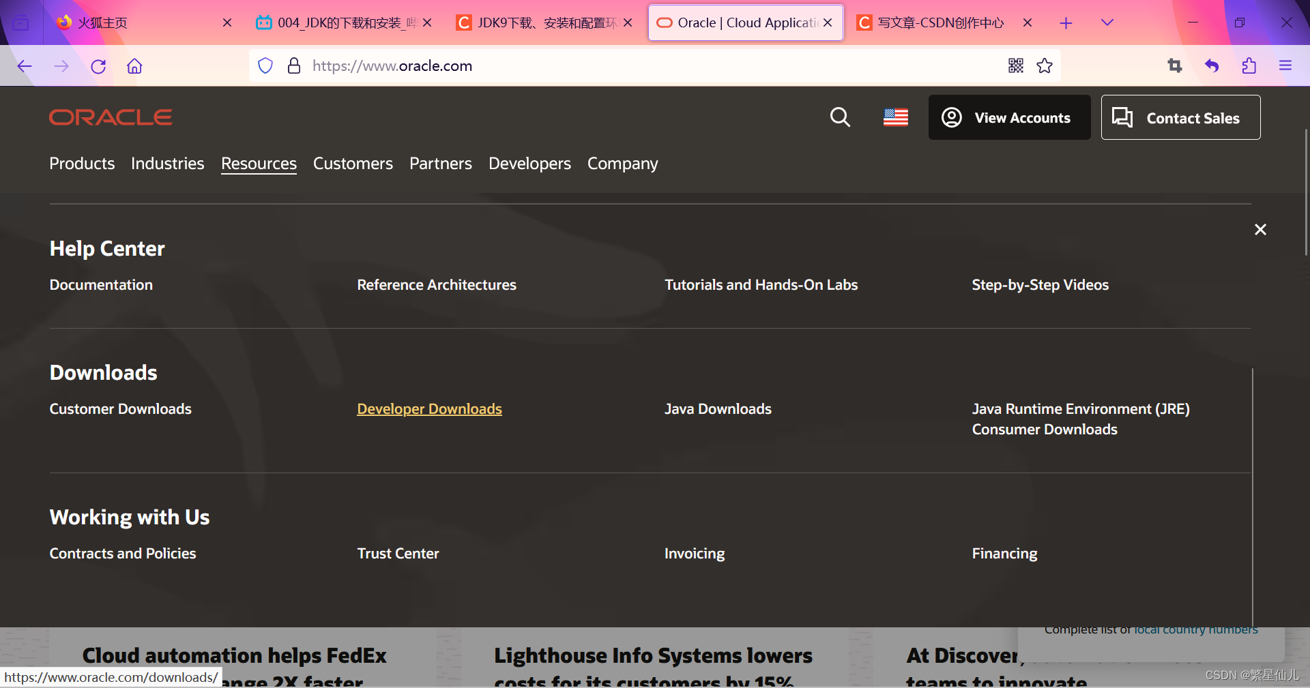Screen dimensions: 1310x688
Task: Close the JDK9下载 tab
Action: (x=628, y=23)
